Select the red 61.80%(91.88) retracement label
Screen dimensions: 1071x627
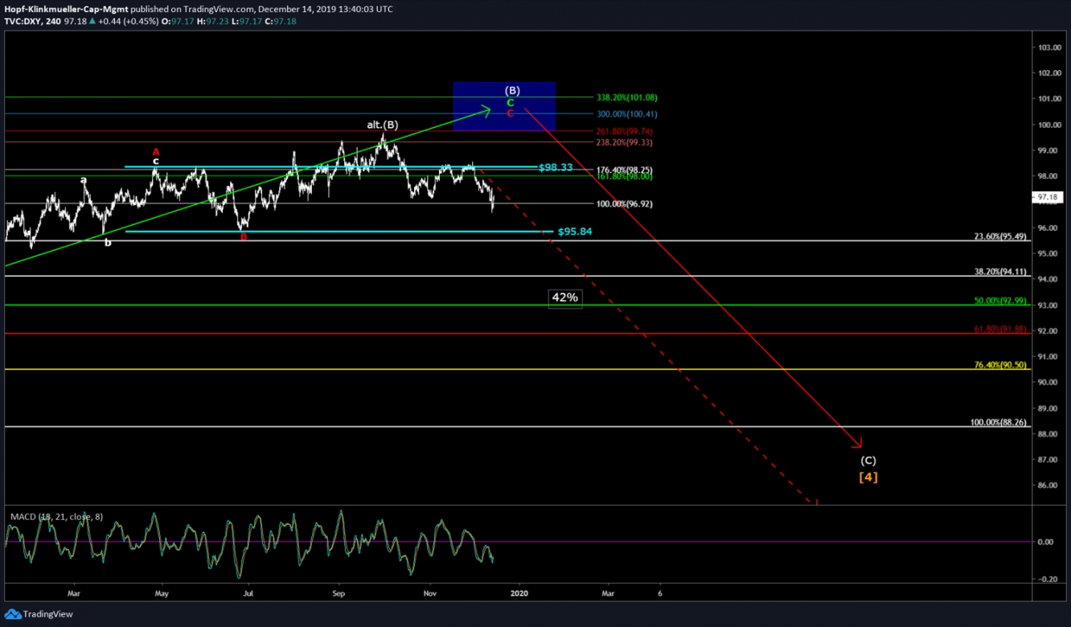[x=999, y=329]
